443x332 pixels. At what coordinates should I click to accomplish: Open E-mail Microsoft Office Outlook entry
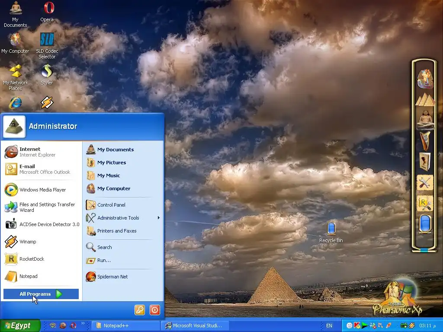(x=42, y=169)
